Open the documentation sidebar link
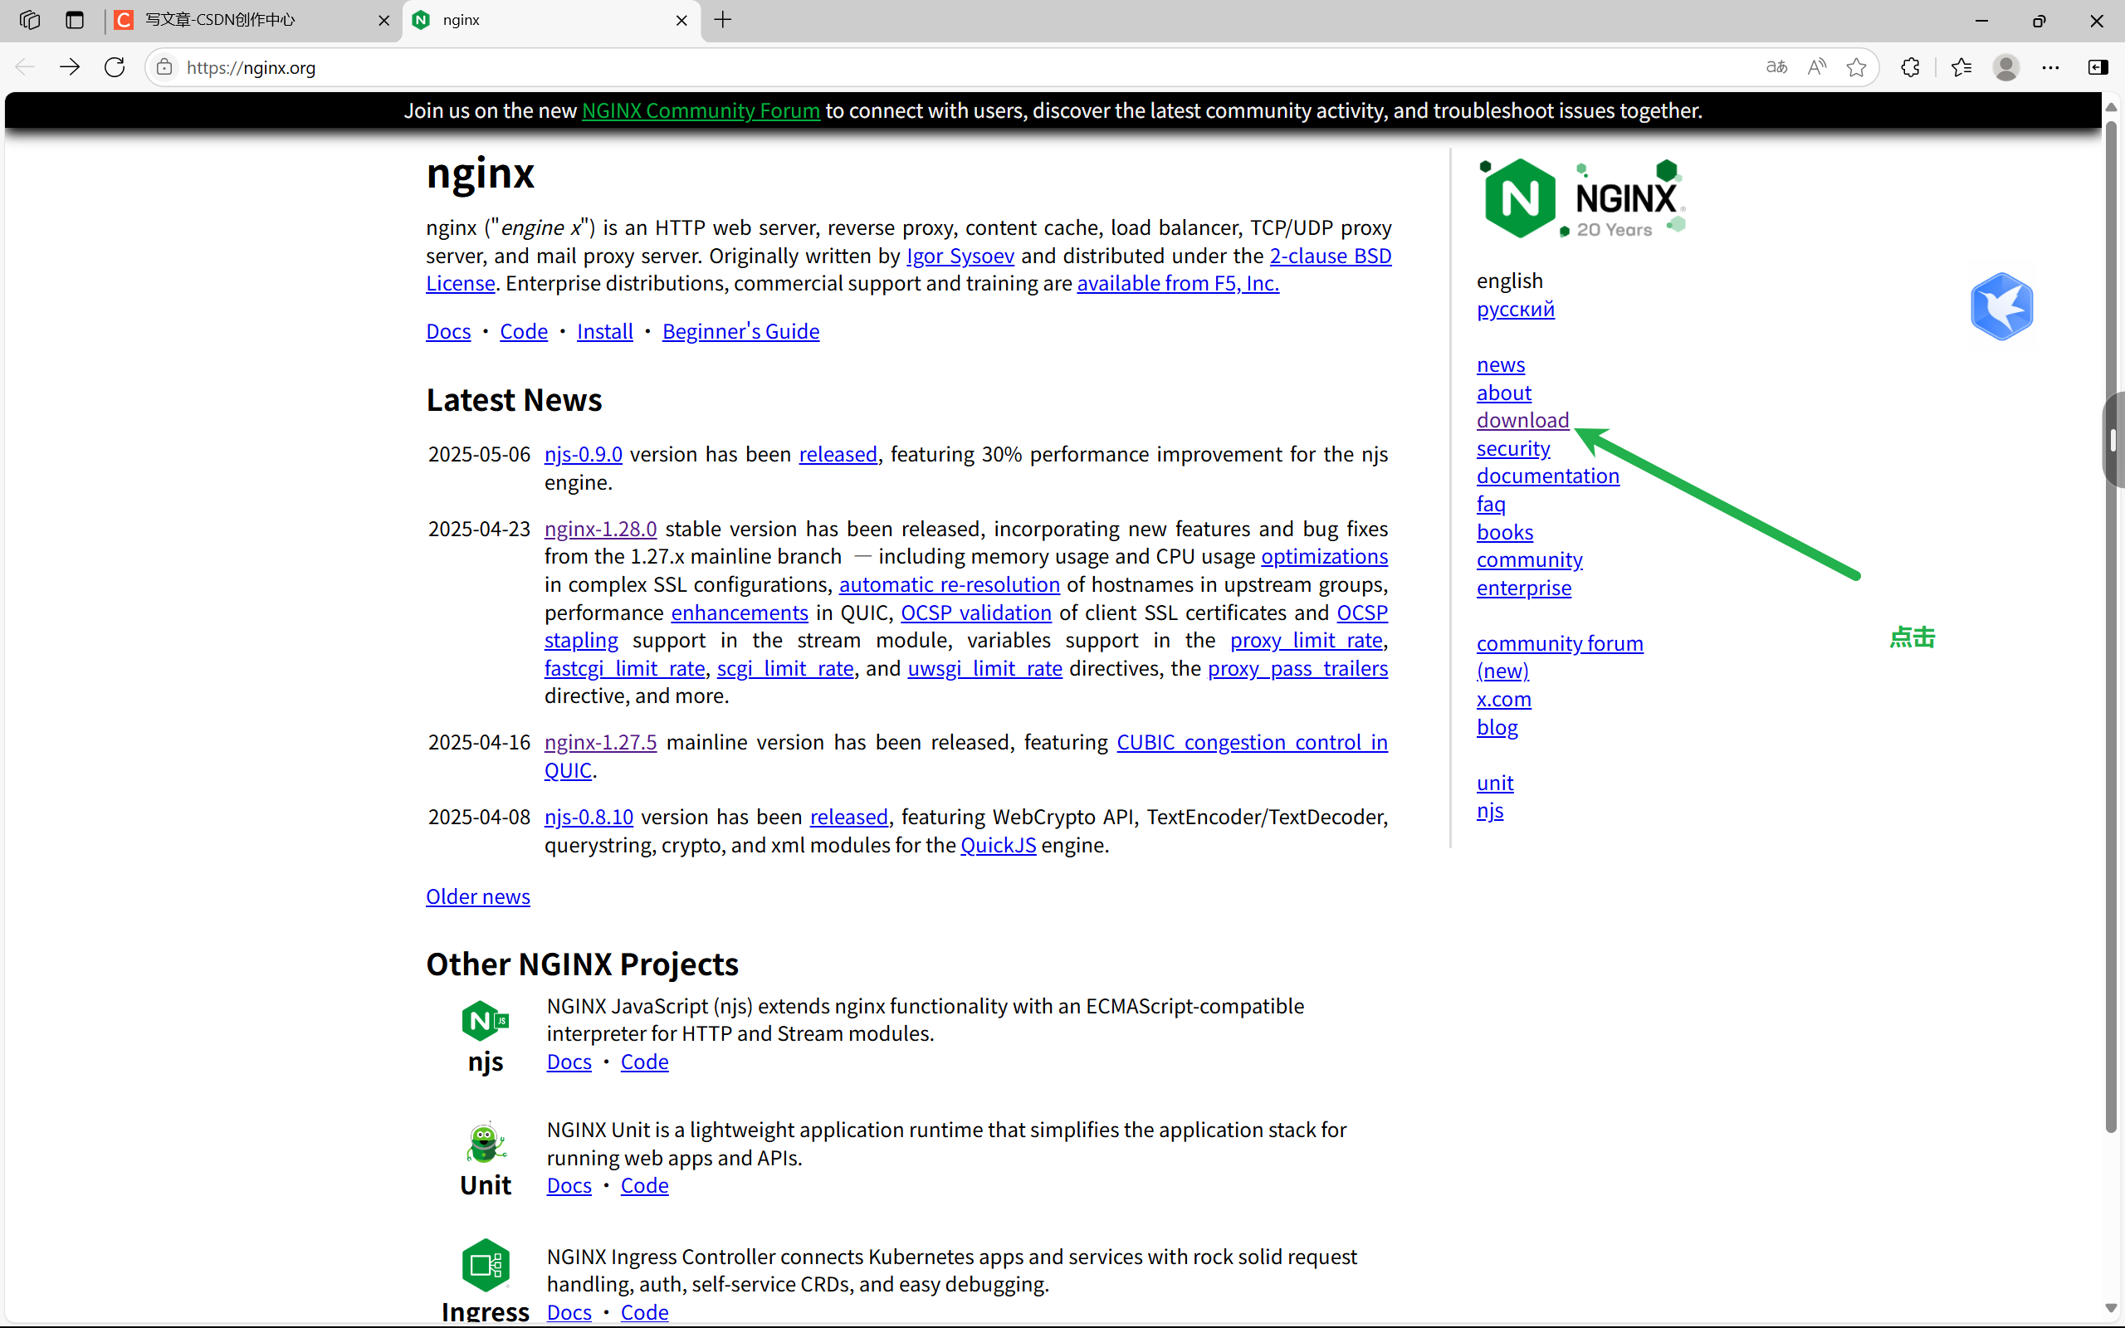 pos(1547,476)
